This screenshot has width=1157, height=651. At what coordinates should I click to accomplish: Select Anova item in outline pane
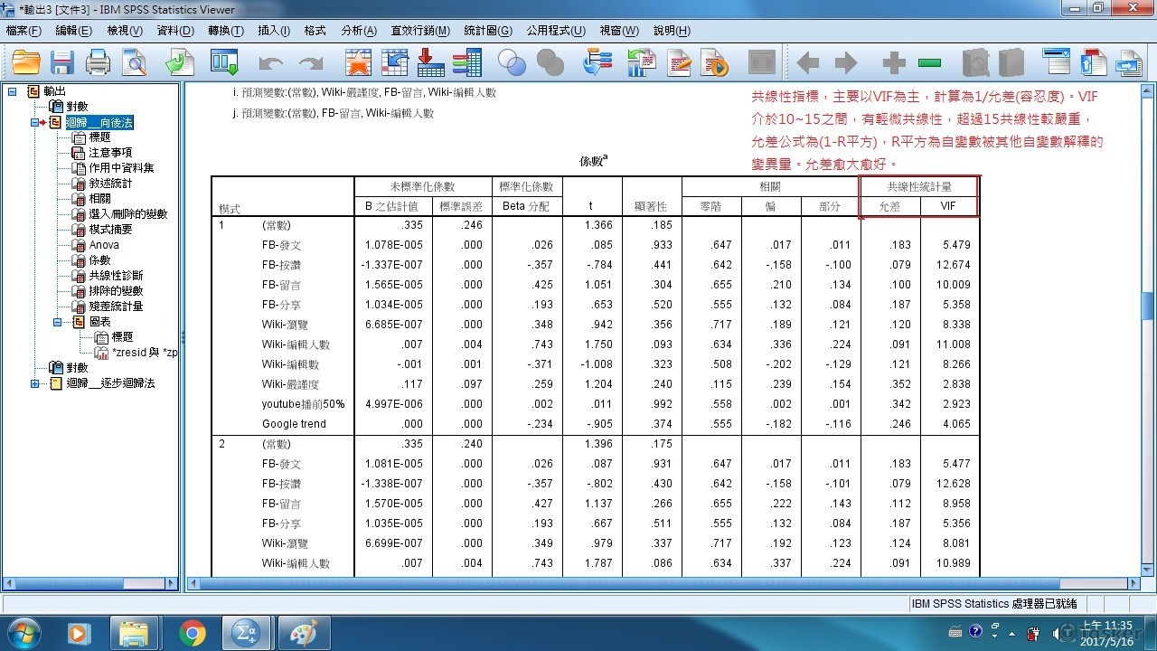pos(104,245)
